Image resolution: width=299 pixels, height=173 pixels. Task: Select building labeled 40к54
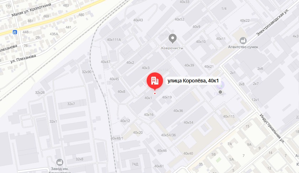[188, 123]
